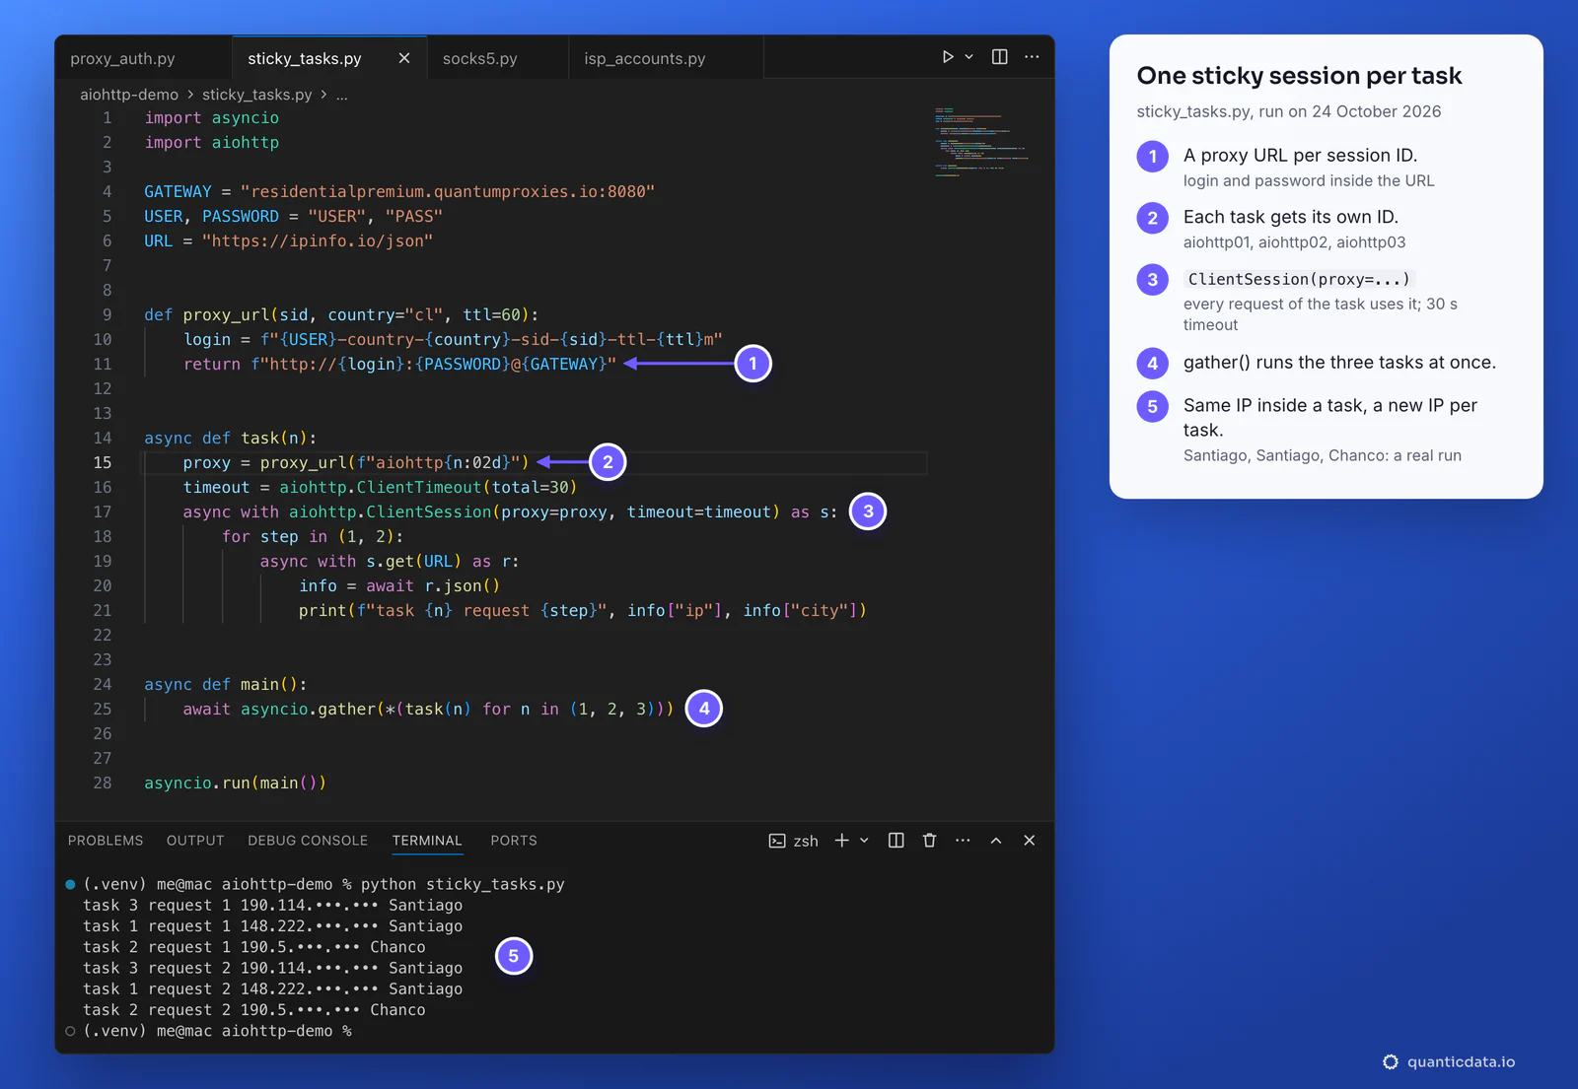Select the TERMINAL panel tab
This screenshot has width=1578, height=1089.
pos(427,841)
